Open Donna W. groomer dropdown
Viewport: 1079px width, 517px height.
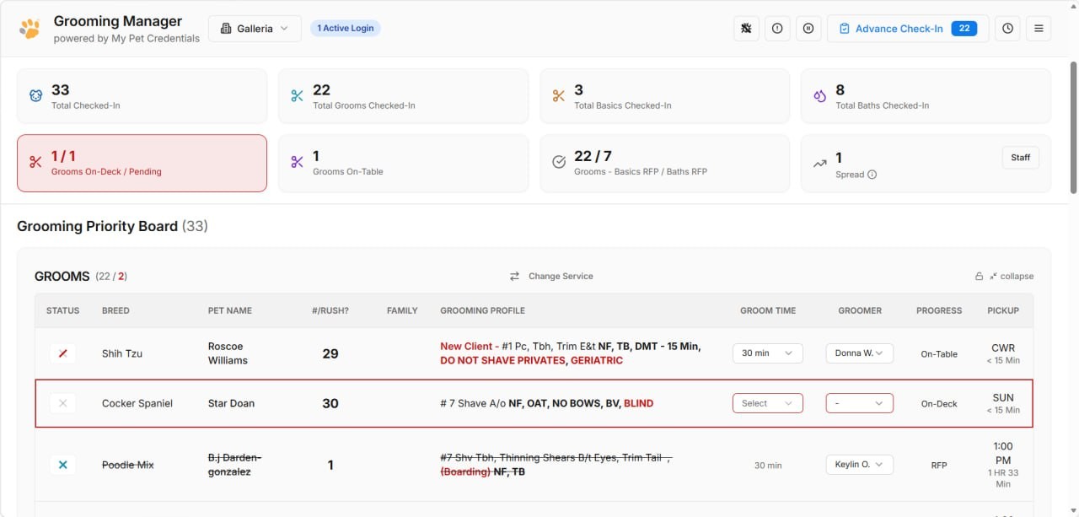(x=859, y=353)
